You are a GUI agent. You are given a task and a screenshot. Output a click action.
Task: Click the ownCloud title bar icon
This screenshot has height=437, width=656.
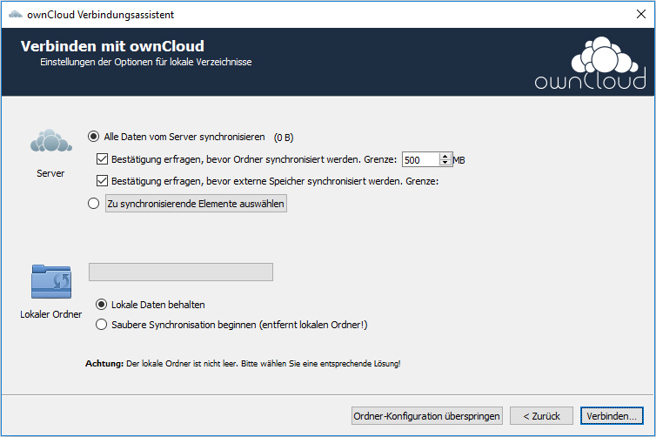tap(16, 15)
